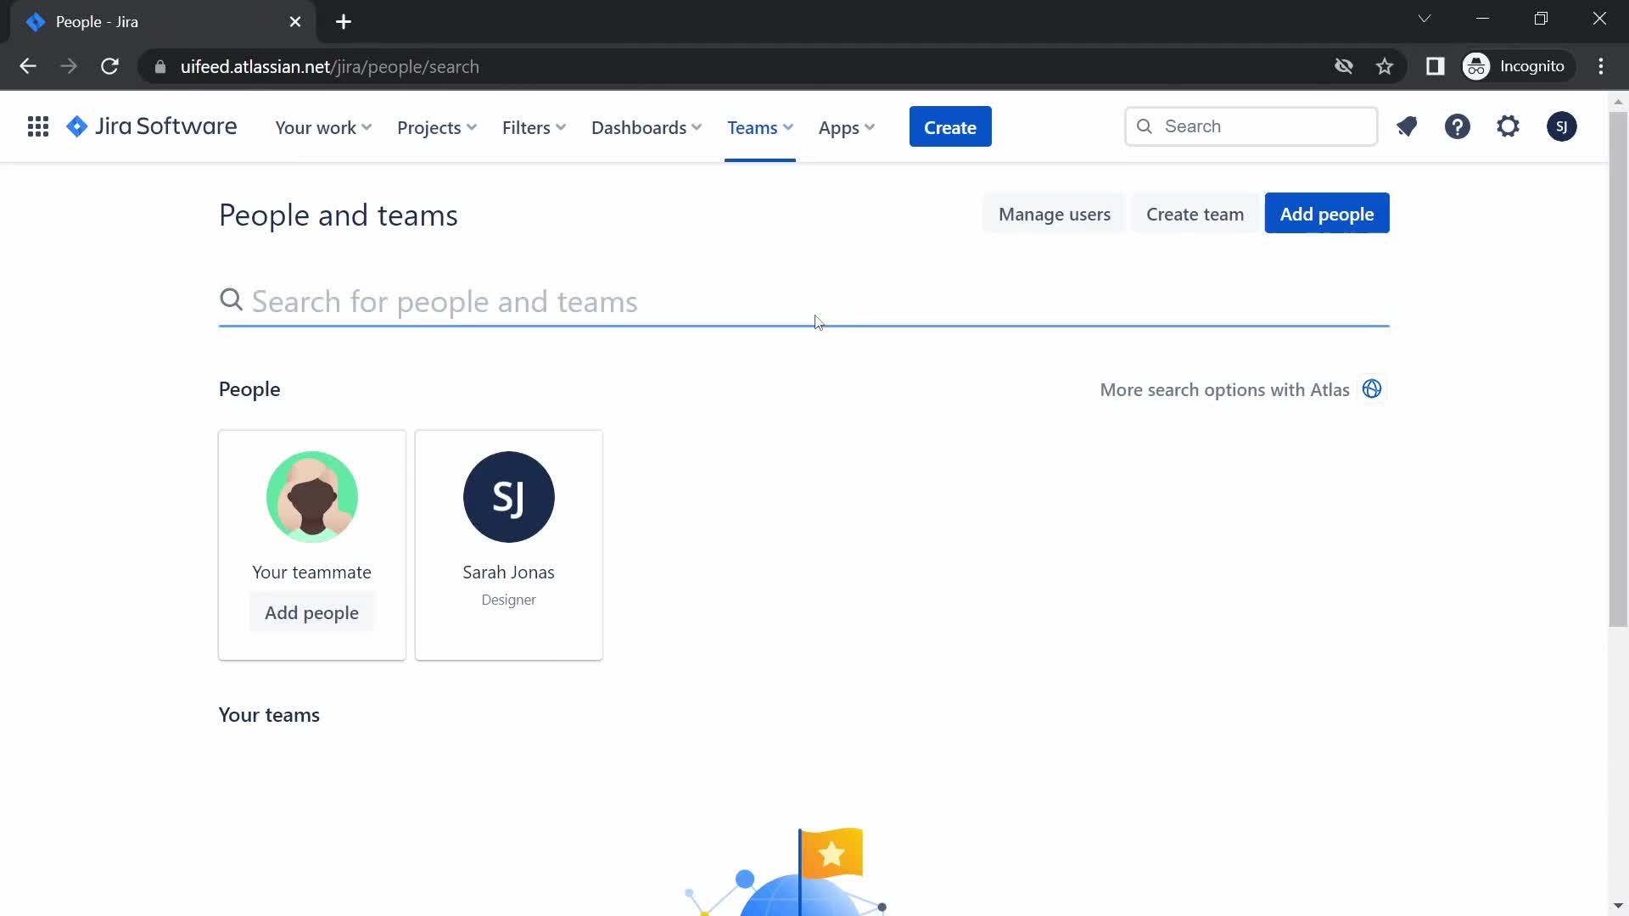Image resolution: width=1629 pixels, height=916 pixels.
Task: Open the apps grid menu icon
Action: tap(37, 126)
